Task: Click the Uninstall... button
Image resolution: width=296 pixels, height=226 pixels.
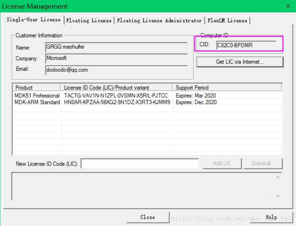Action: coord(263,164)
